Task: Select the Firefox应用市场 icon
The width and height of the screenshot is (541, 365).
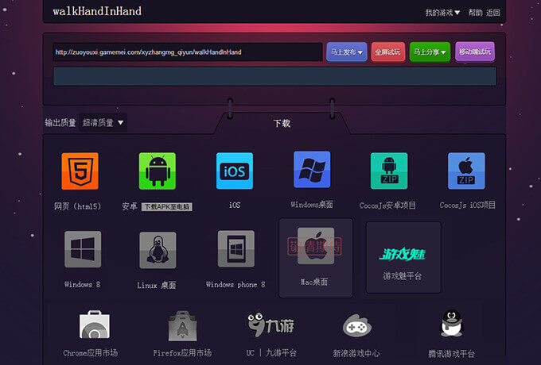Action: pos(182,326)
